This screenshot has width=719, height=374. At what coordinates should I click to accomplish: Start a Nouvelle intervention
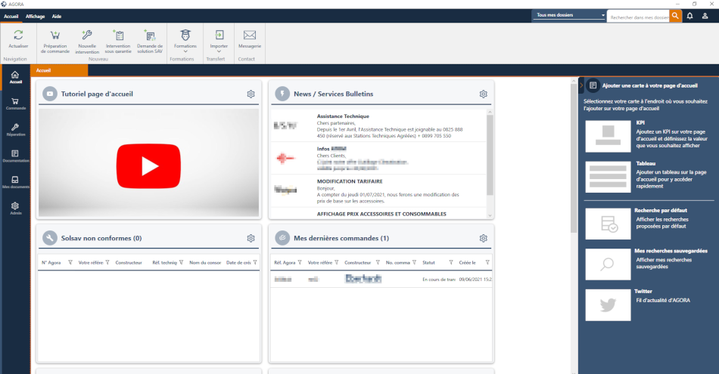(87, 36)
